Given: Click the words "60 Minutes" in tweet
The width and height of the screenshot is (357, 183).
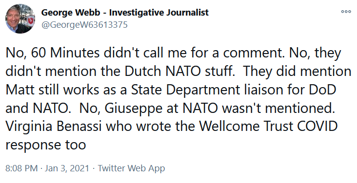Looking at the screenshot, I should (65, 53).
